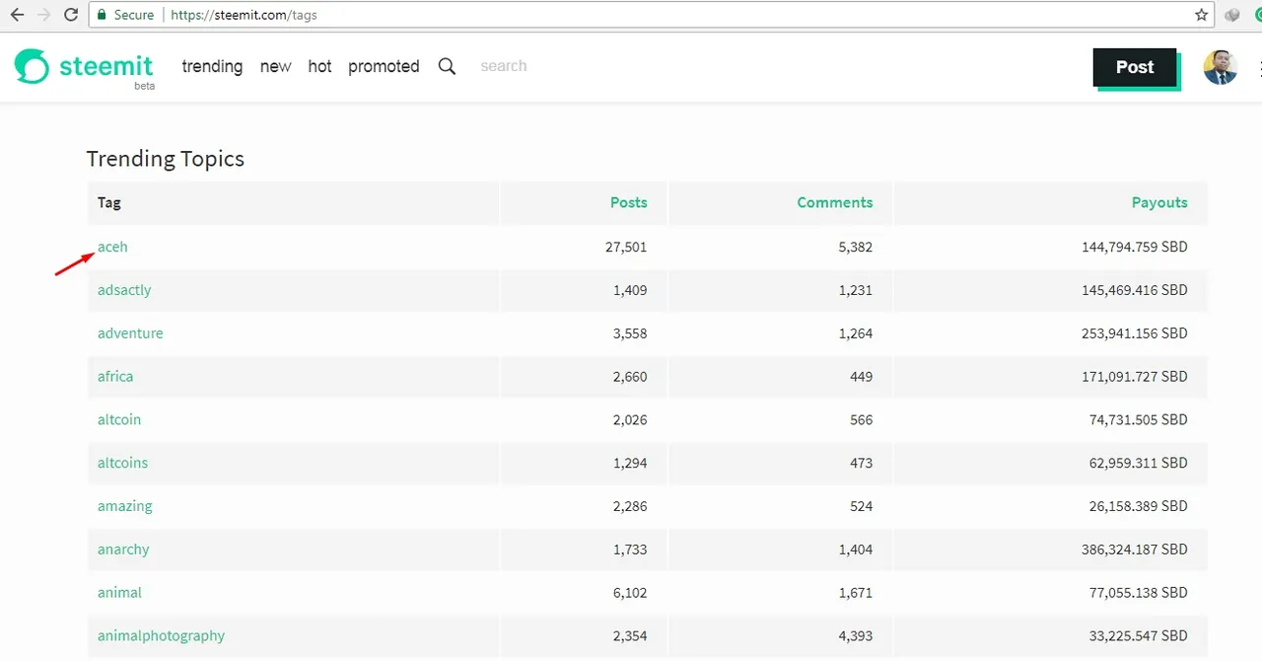Select the altcoins comments count 473

pos(861,463)
